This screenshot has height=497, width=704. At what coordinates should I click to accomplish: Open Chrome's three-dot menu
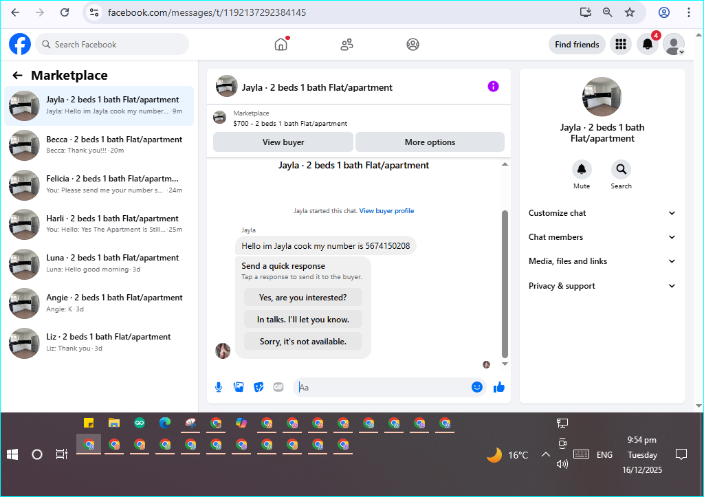[688, 12]
